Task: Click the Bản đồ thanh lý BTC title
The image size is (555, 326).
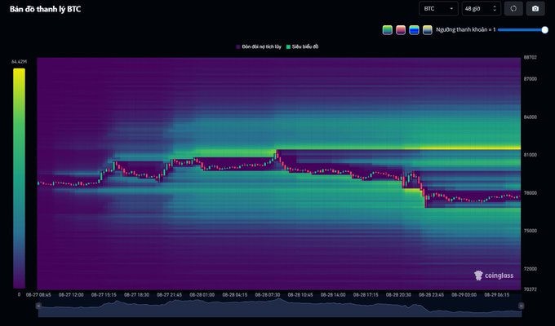Action: [x=46, y=9]
